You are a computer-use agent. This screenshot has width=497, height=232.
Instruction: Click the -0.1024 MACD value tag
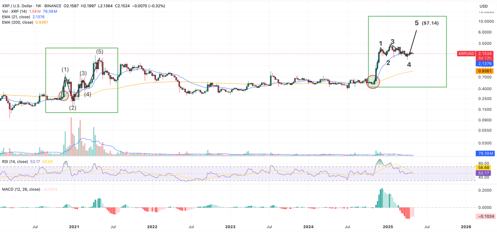[485, 216]
